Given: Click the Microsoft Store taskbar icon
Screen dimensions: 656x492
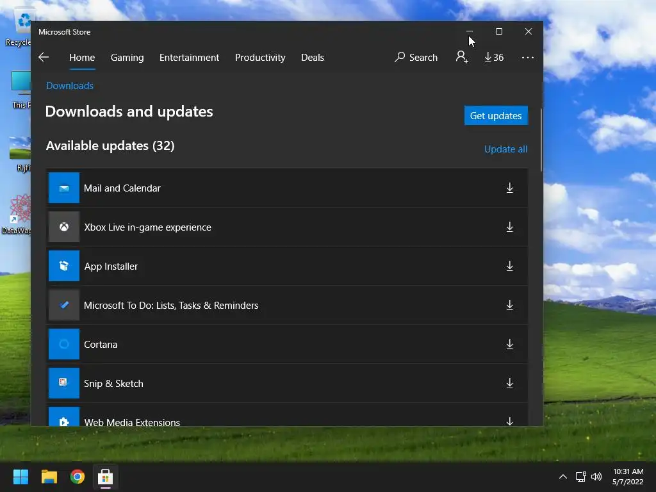Looking at the screenshot, I should (x=106, y=477).
